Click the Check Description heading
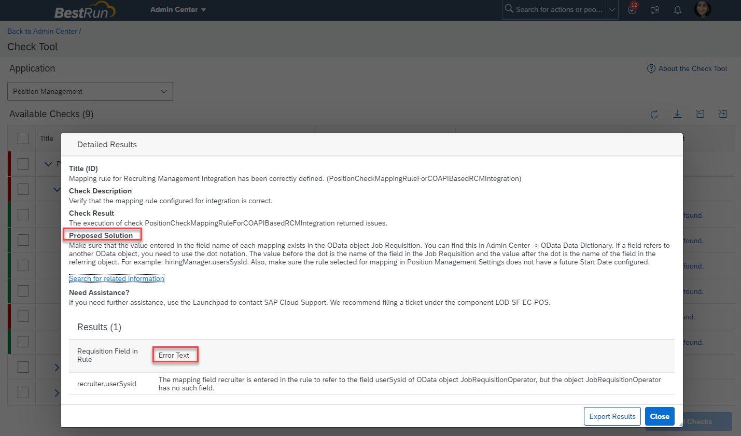Viewport: 741px width, 436px height. tap(100, 191)
